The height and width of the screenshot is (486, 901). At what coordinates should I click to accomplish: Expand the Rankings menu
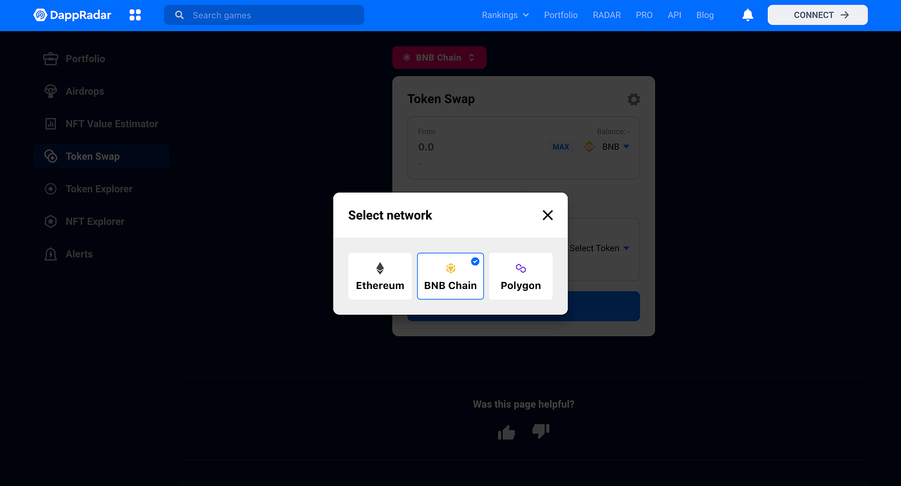pos(505,15)
